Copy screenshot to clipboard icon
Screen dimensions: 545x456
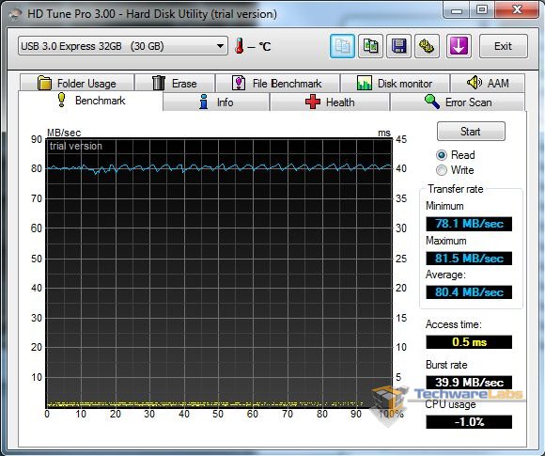click(x=370, y=46)
